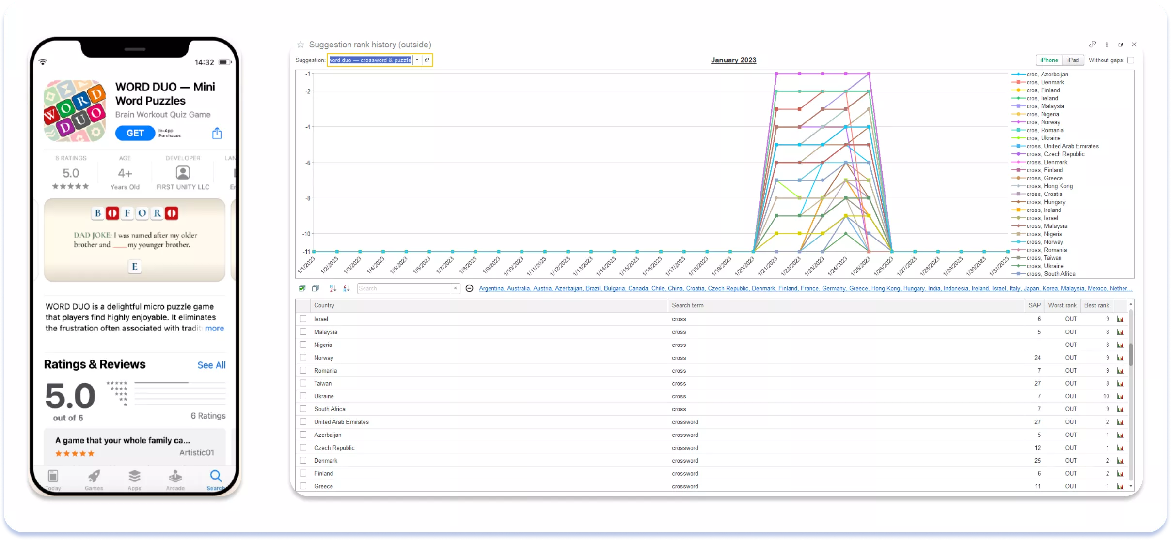This screenshot has width=1171, height=540.
Task: Check the Finland row checkbox
Action: point(303,473)
